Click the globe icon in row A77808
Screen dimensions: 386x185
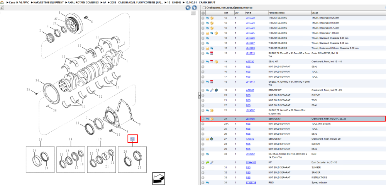[x=216, y=90]
